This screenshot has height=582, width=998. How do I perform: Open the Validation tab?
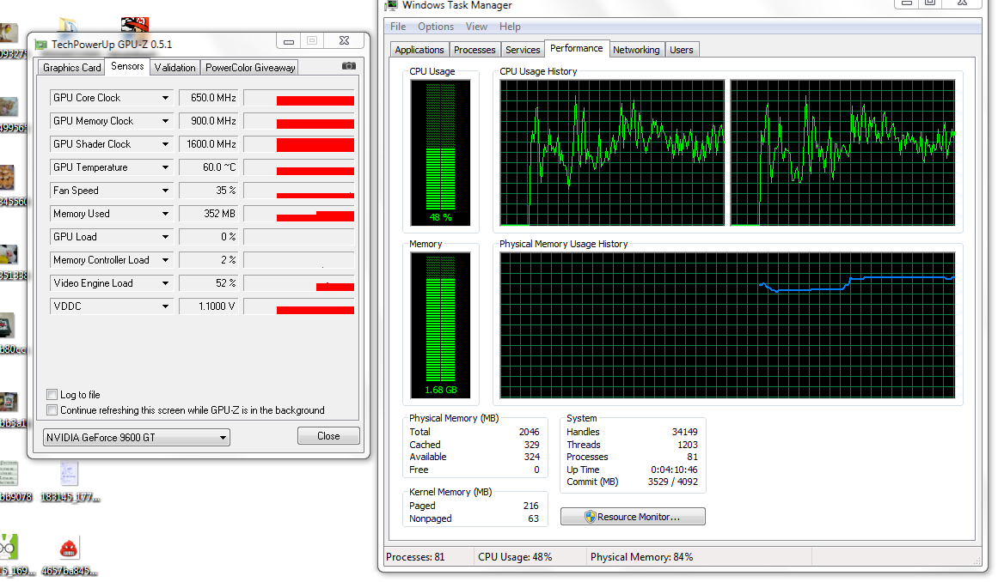point(175,67)
